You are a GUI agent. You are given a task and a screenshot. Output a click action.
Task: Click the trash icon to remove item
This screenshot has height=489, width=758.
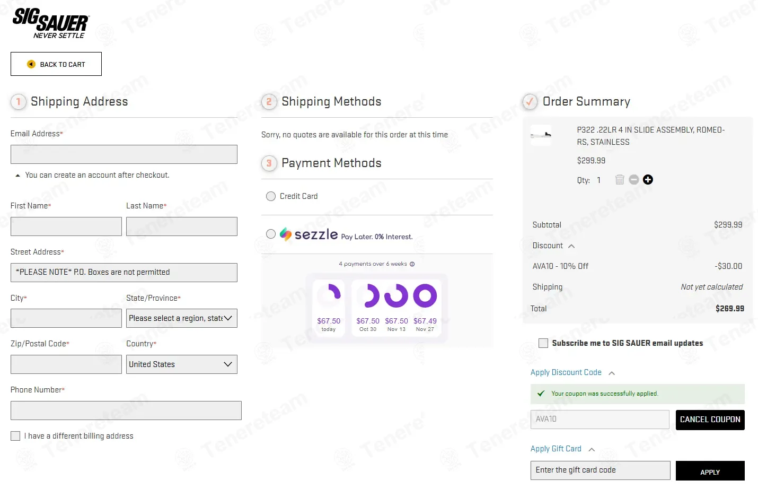pos(620,180)
